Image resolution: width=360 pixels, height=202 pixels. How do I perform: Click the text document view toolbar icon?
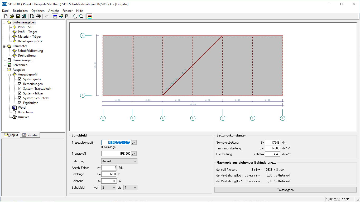[67, 16]
